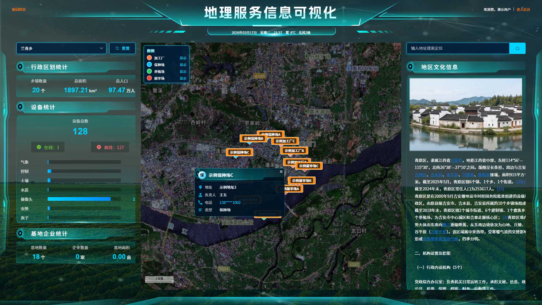Toggle 显示 for 加工厂 layer

(x=183, y=58)
